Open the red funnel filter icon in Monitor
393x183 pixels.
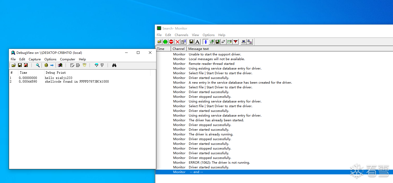236,42
